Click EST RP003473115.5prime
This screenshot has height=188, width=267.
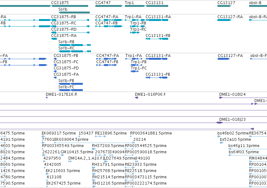pyautogui.click(x=129, y=180)
